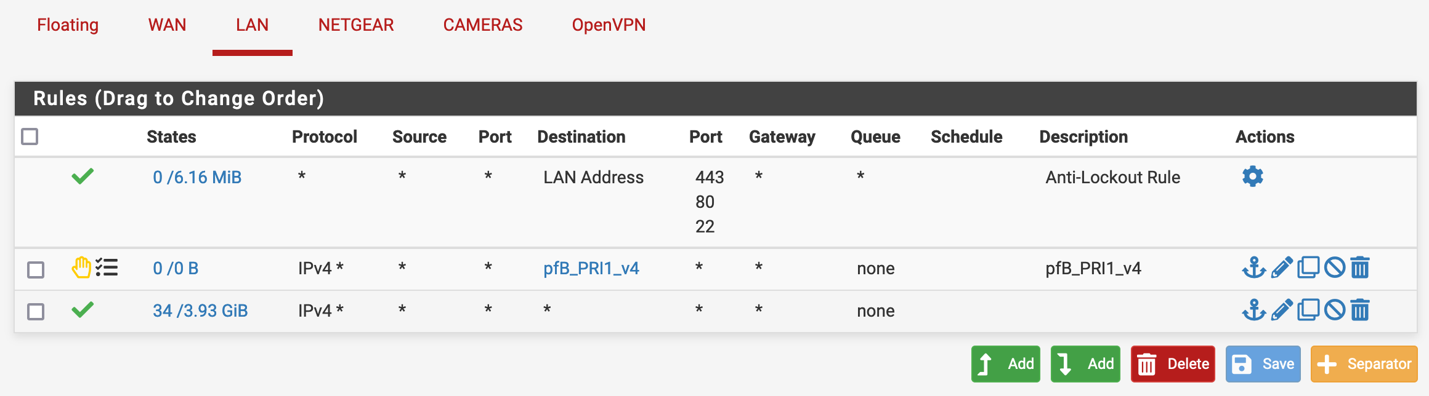This screenshot has height=396, width=1429.
Task: Disable the last IPv4 pass rule
Action: coord(1334,311)
